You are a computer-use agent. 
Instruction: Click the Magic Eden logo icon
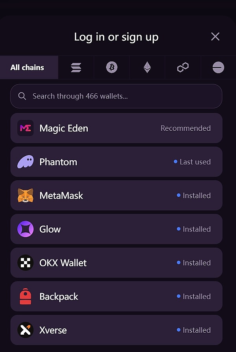26,128
